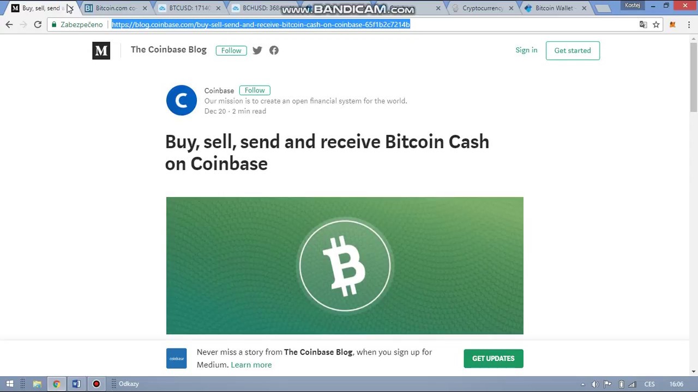Open the Learn more link

251,365
